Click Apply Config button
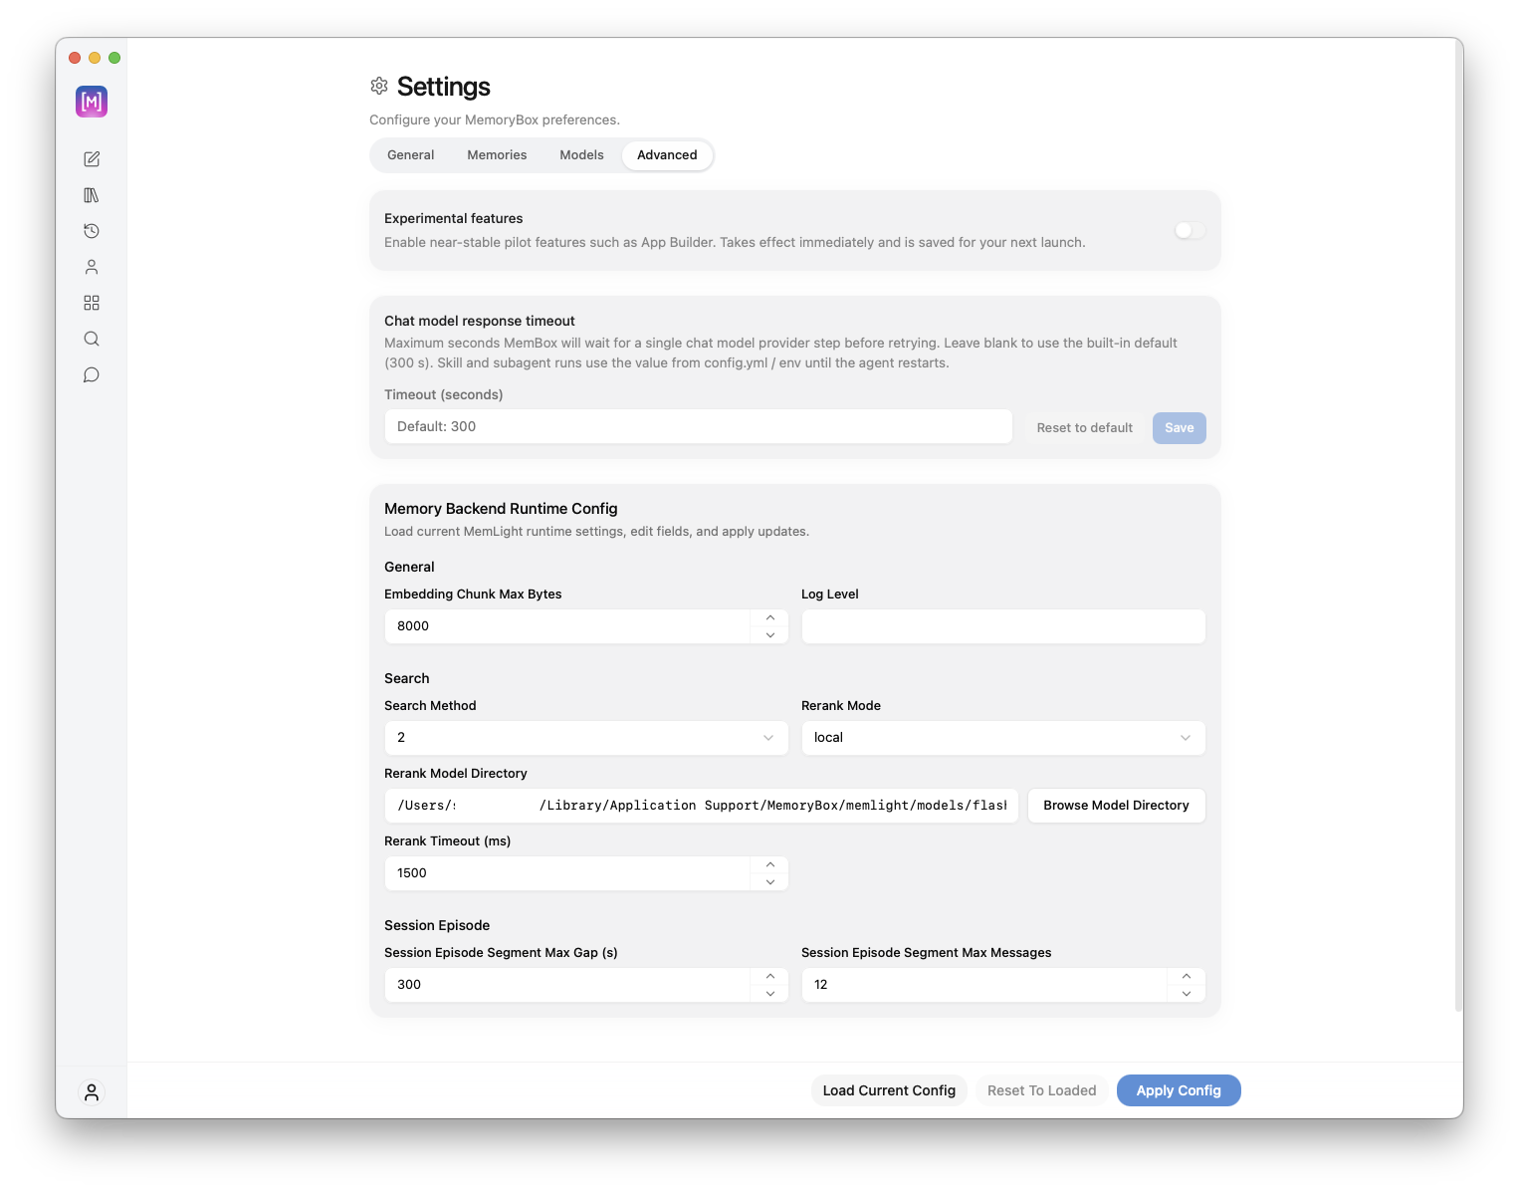Image resolution: width=1519 pixels, height=1192 pixels. pos(1179,1090)
